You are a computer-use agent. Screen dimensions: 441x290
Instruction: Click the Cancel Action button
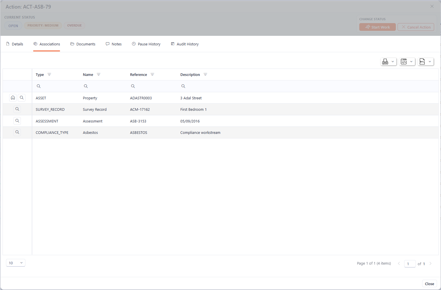pyautogui.click(x=416, y=27)
